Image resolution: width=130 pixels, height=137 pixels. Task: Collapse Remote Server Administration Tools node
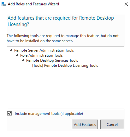point(11,50)
